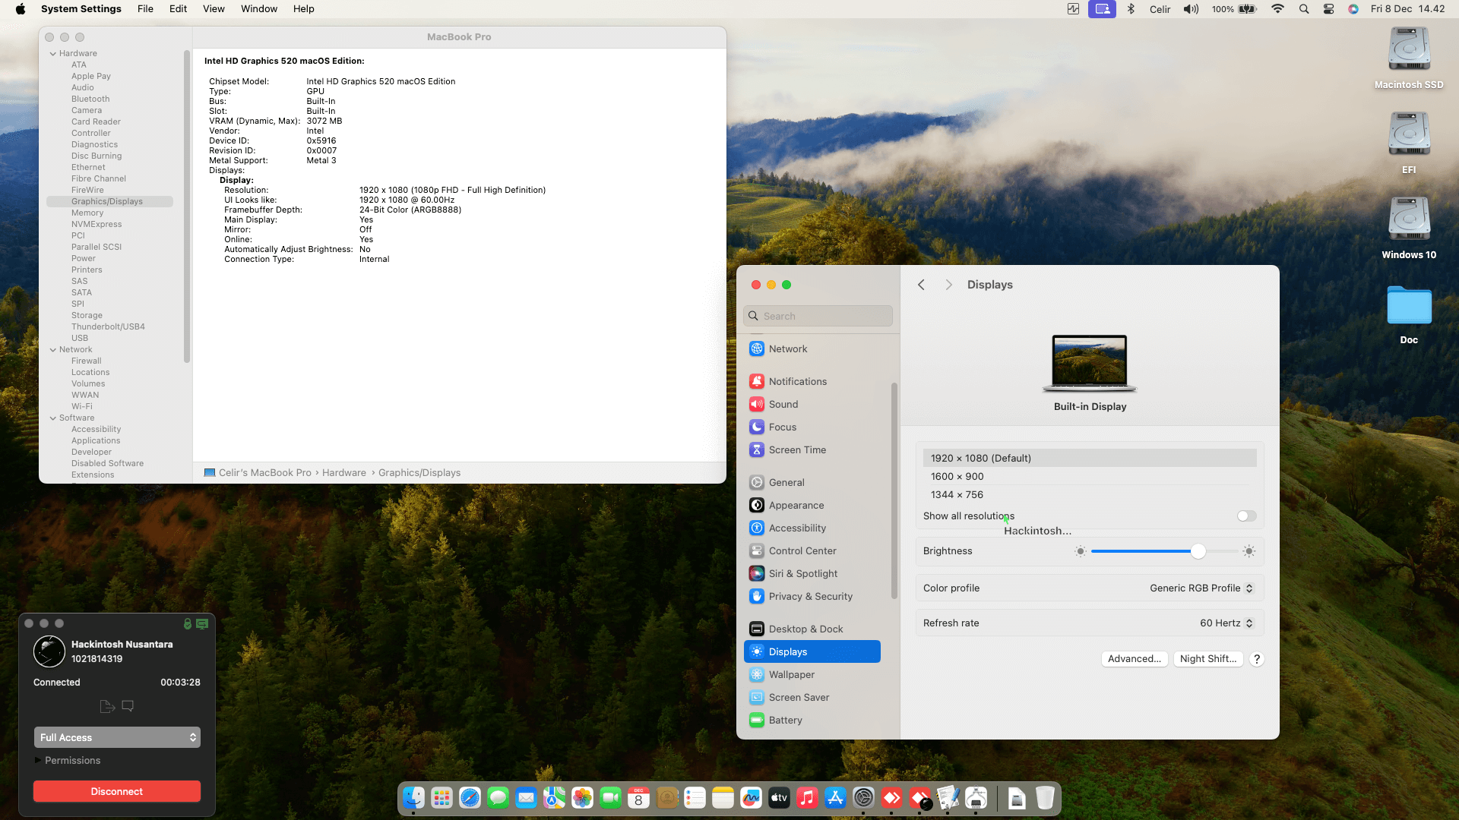Open Siri & Spotlight settings icon
The height and width of the screenshot is (820, 1459).
(756, 573)
